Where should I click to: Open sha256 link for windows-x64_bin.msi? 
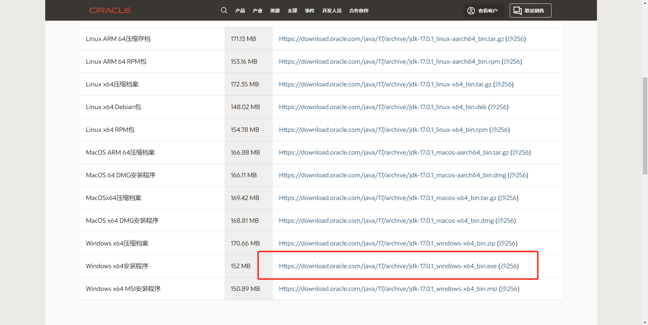[509, 289]
